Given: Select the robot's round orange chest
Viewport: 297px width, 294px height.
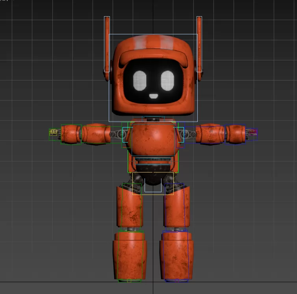Looking at the screenshot, I should coord(153,140).
